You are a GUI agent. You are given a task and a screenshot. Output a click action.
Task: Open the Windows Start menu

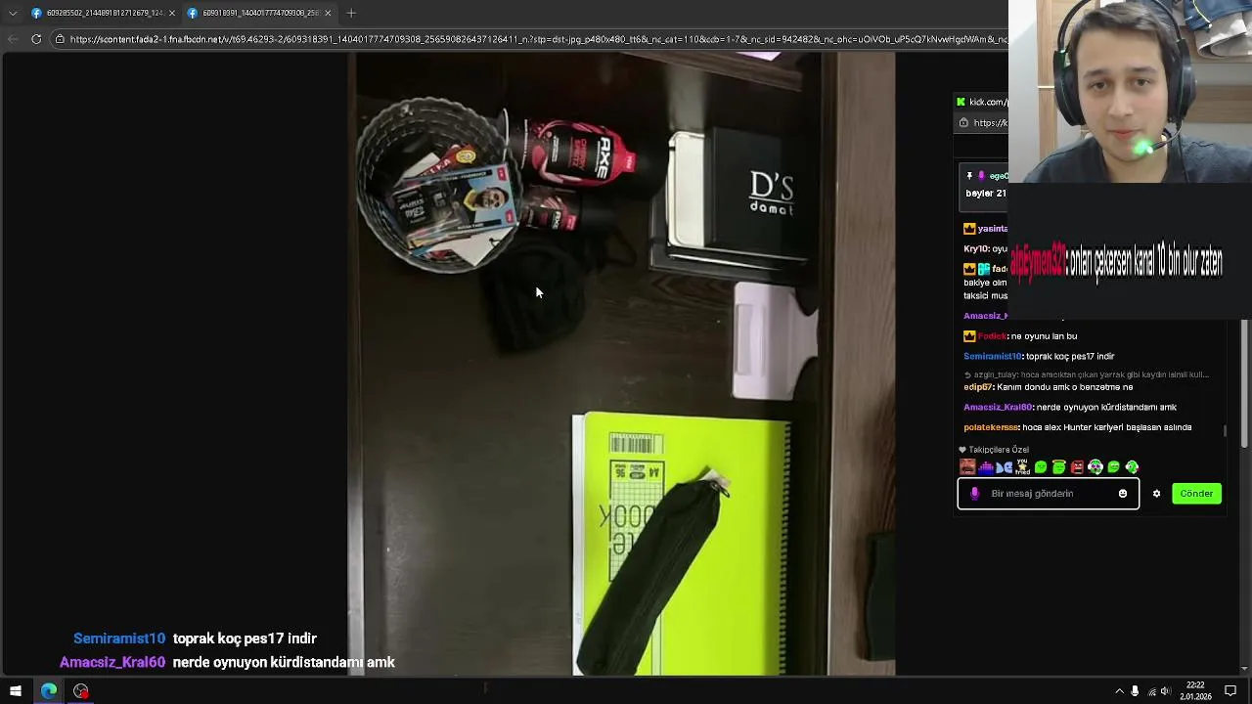click(16, 691)
